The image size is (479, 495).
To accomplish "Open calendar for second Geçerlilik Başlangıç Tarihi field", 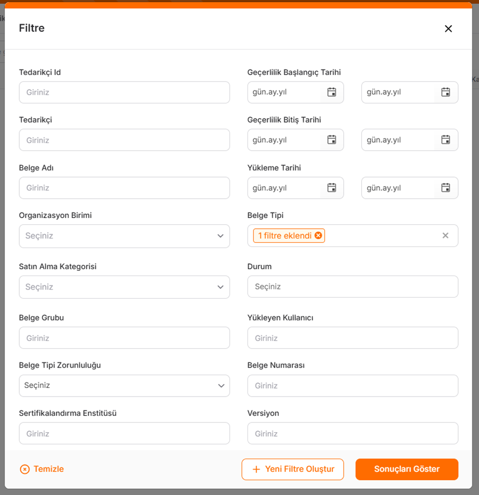I will tap(446, 92).
